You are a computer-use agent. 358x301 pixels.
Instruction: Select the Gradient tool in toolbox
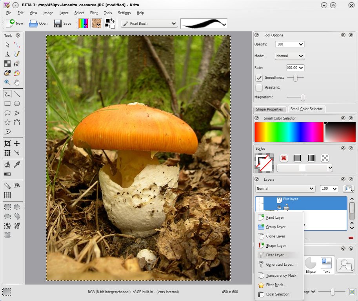(7, 174)
